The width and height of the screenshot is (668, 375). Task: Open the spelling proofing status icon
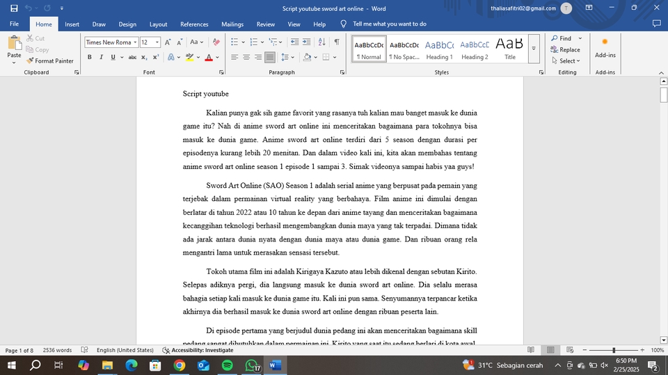point(84,350)
